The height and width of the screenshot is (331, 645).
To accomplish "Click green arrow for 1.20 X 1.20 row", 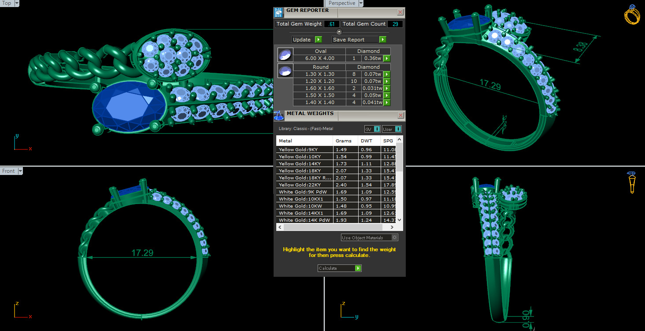I will [x=387, y=81].
